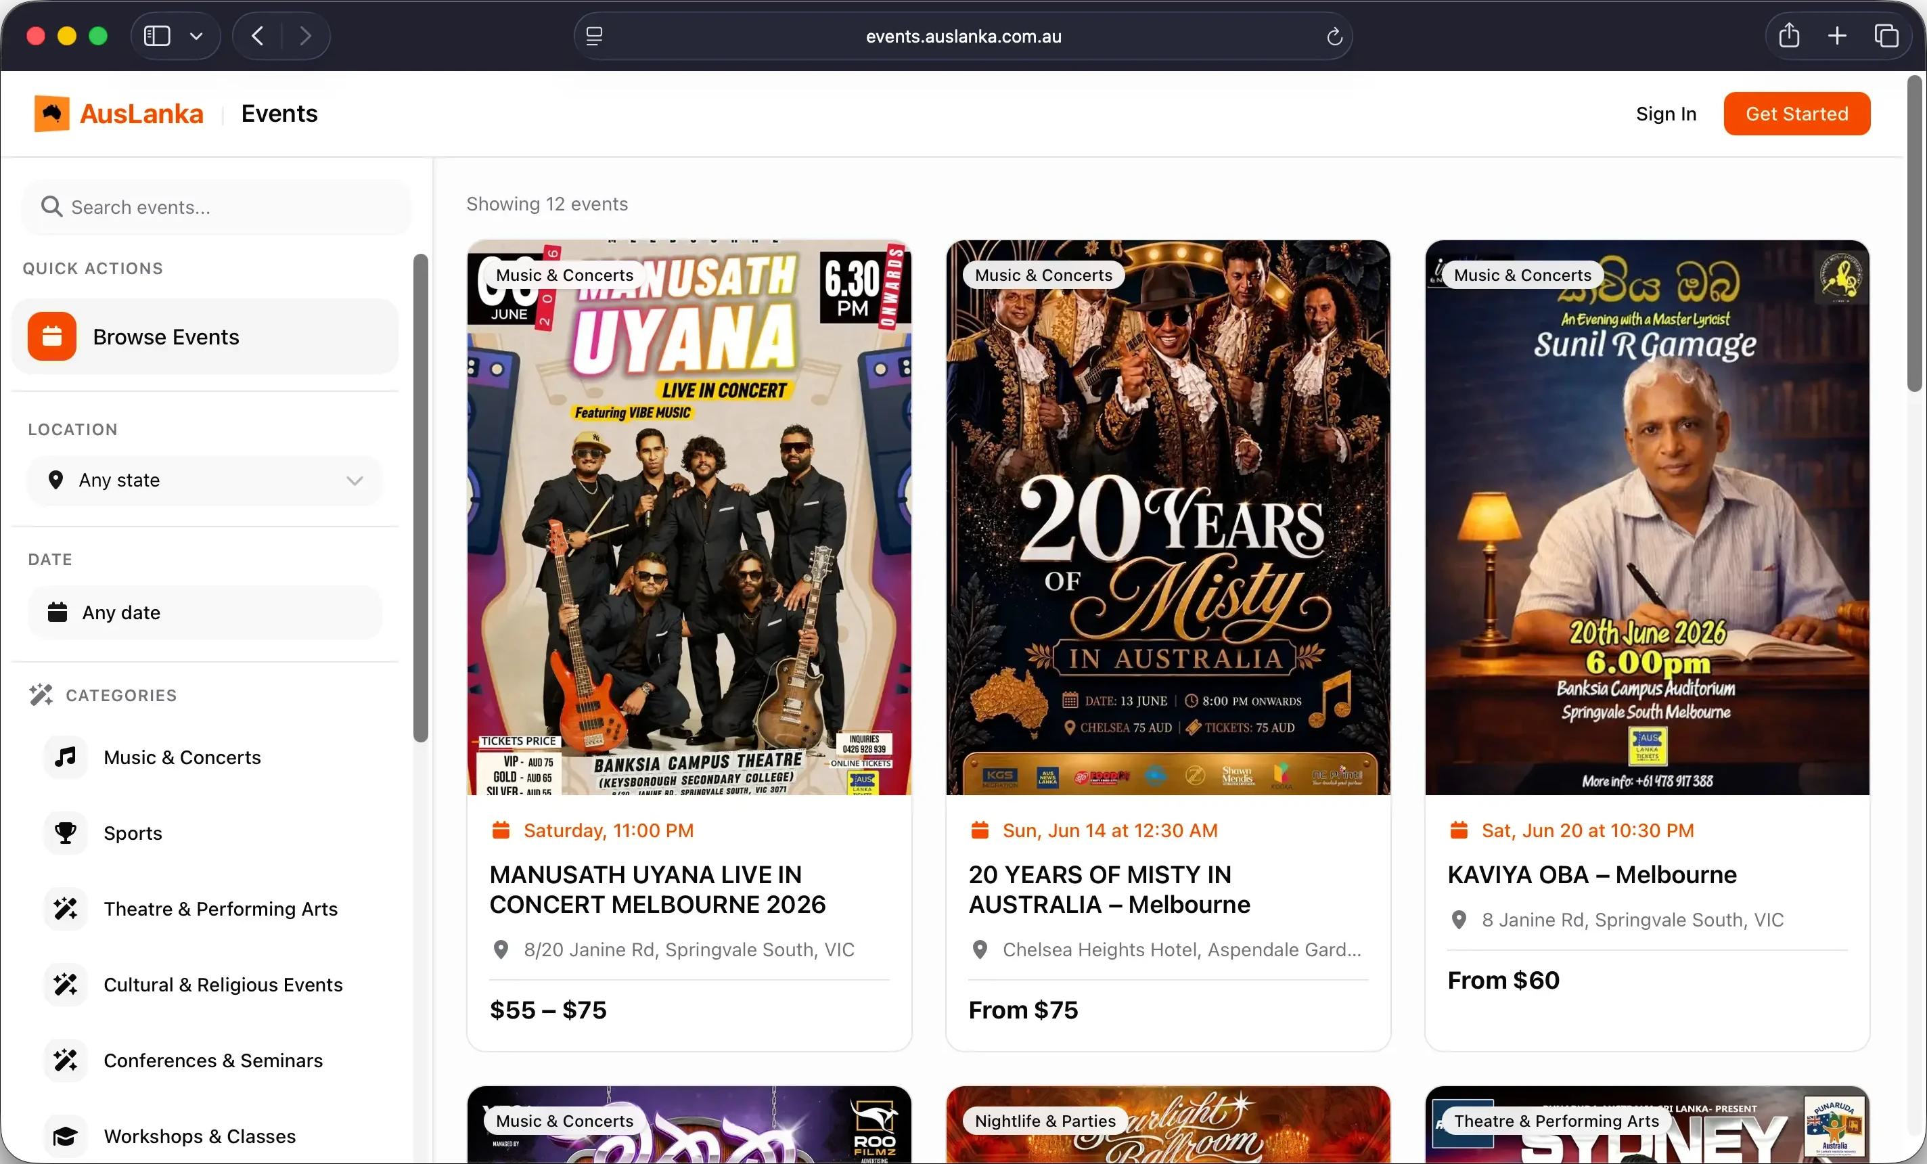Screen dimensions: 1927x1164
Task: Click pin icon beside 8/20 Janine Rd
Action: click(x=501, y=949)
